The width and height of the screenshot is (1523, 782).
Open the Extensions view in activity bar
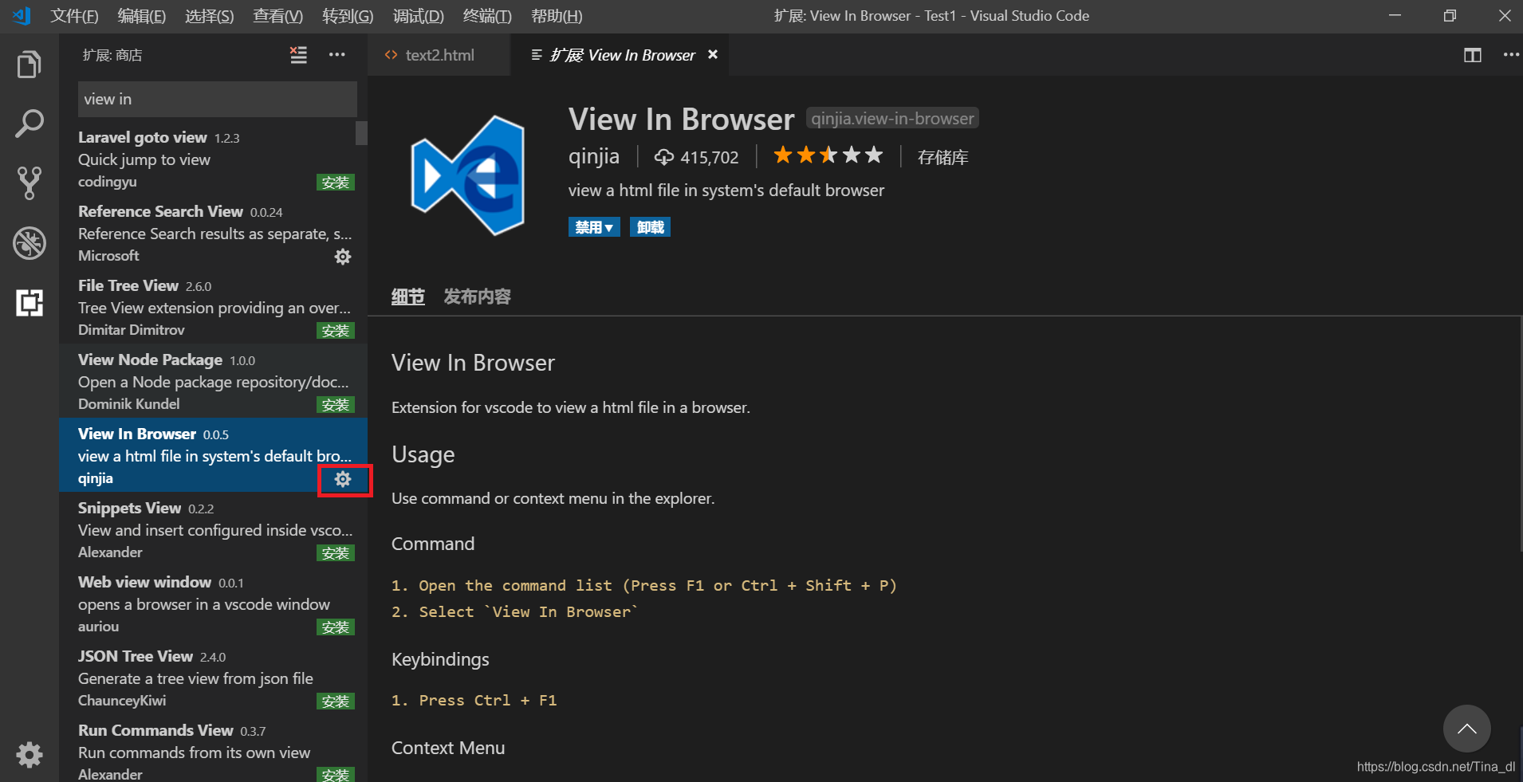pyautogui.click(x=30, y=302)
